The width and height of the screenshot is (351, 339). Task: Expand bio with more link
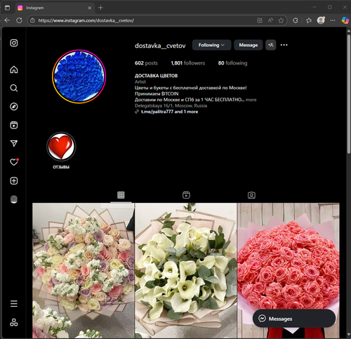[251, 100]
